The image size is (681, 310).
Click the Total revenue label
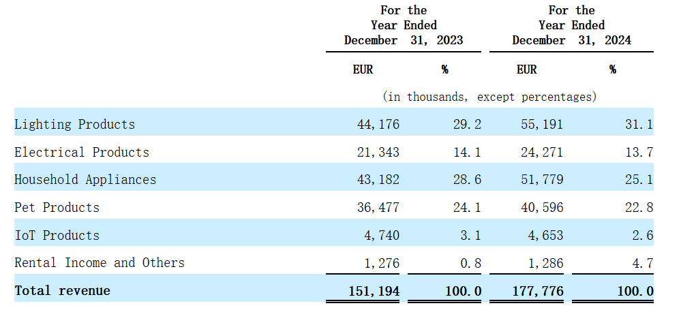(63, 290)
